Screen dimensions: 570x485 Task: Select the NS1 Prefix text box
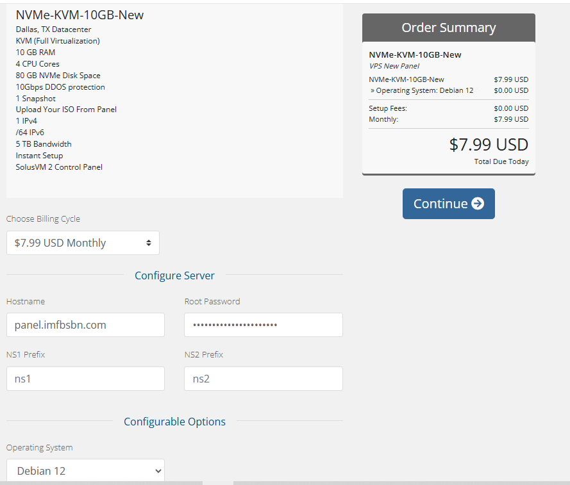[85, 379]
